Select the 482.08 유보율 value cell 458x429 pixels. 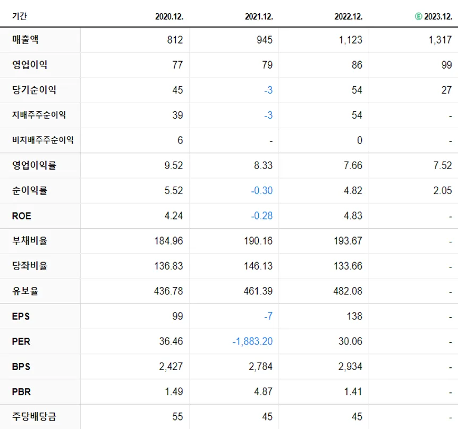[349, 291]
